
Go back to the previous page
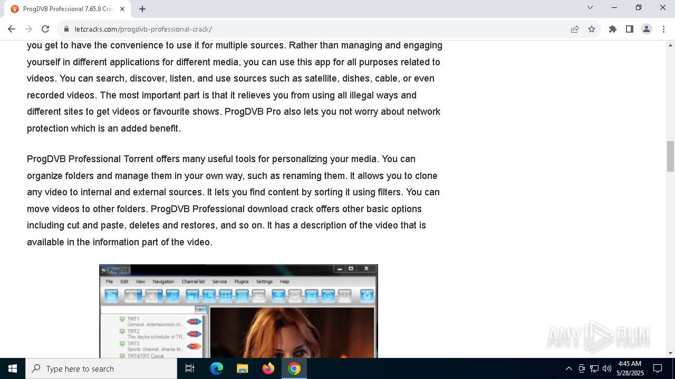pos(12,29)
